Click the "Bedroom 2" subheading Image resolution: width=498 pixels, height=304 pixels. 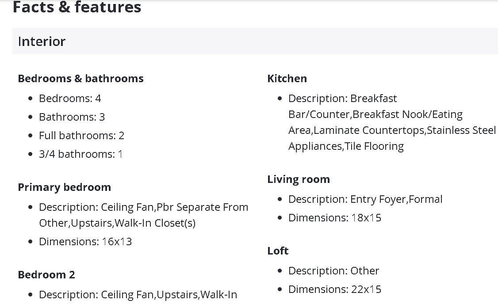[x=46, y=275]
